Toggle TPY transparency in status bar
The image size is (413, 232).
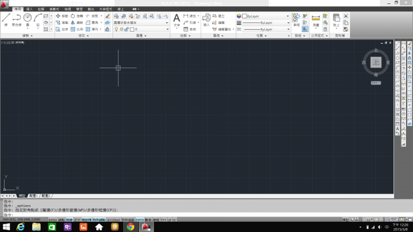[163, 219]
